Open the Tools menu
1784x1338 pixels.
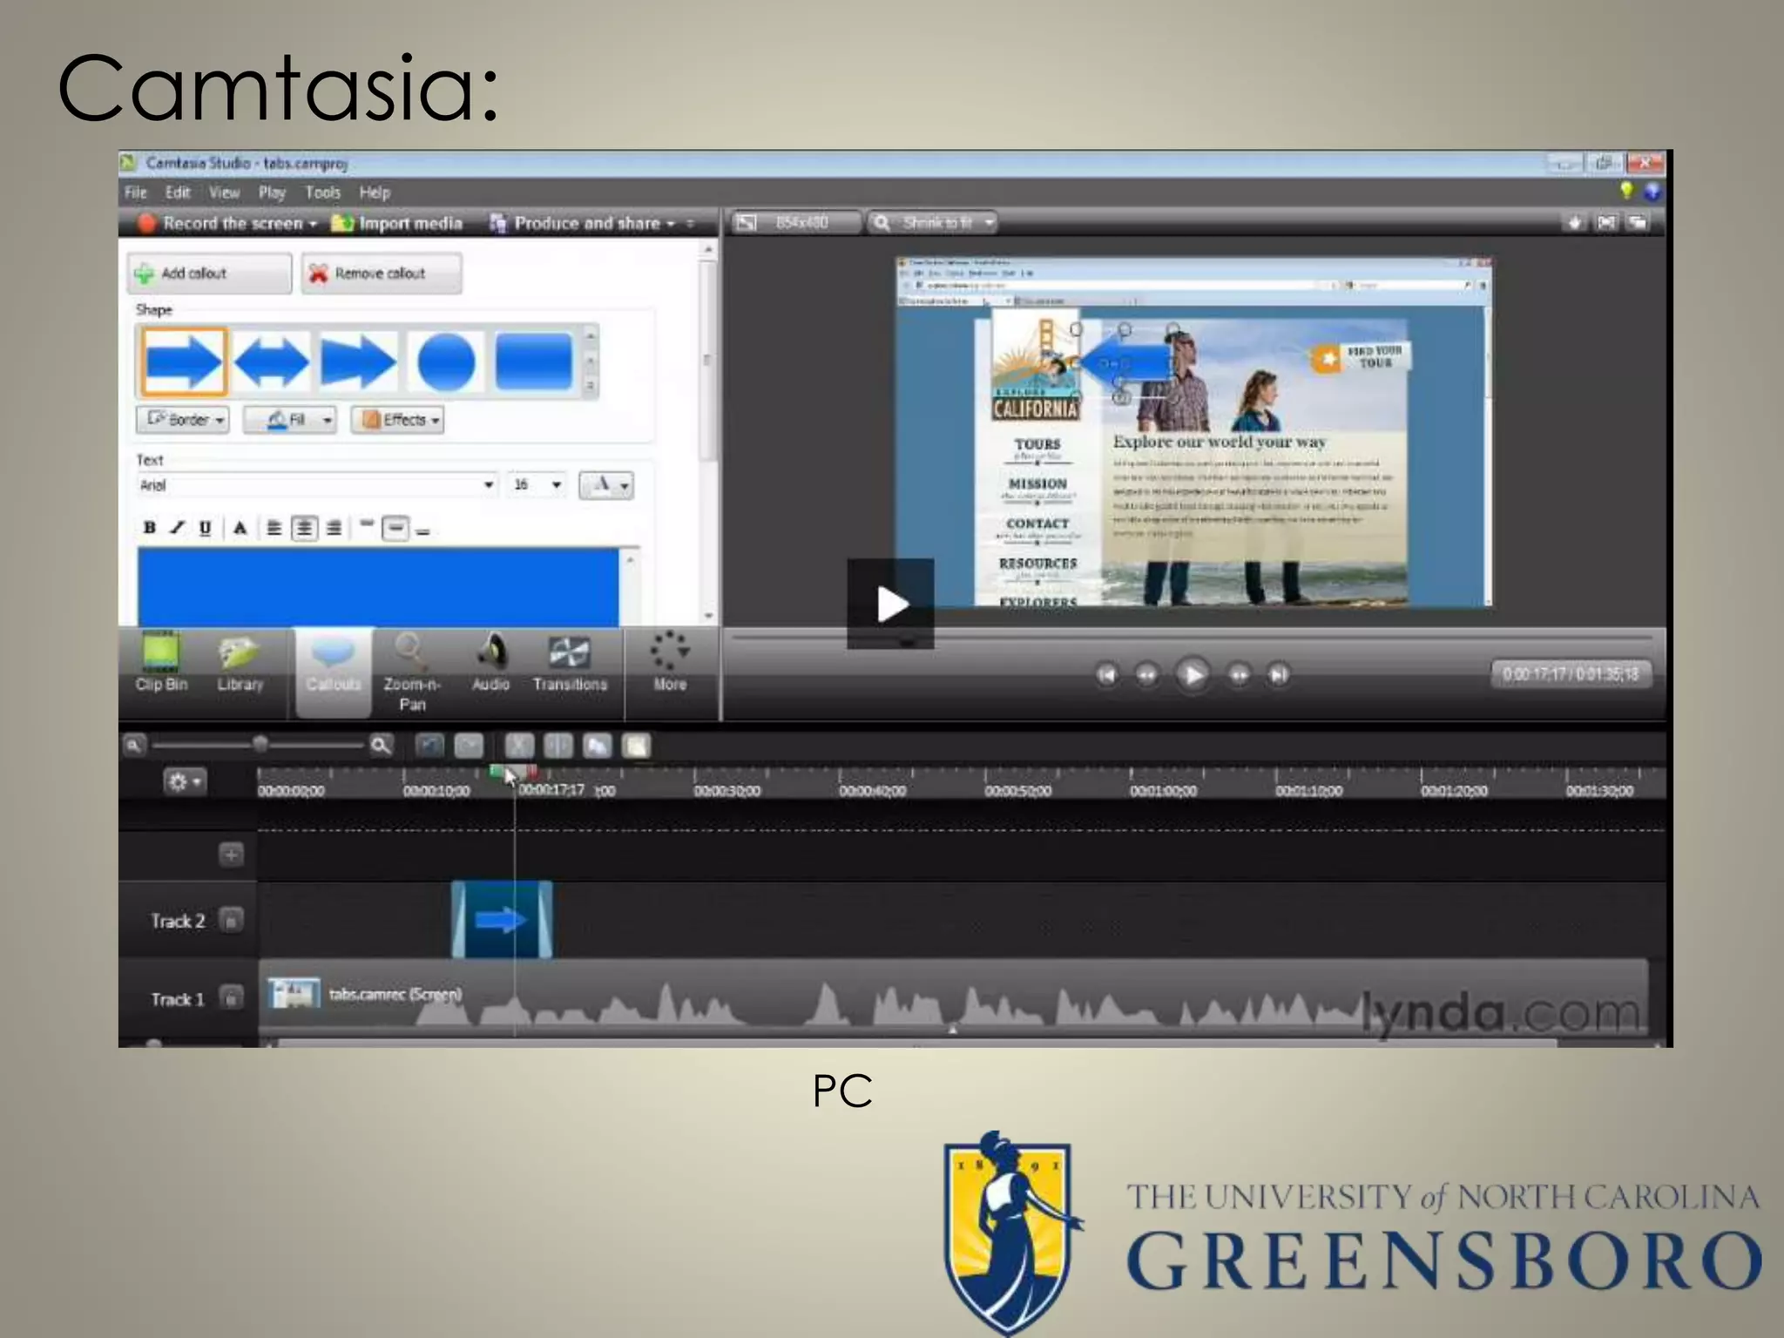[x=322, y=193]
